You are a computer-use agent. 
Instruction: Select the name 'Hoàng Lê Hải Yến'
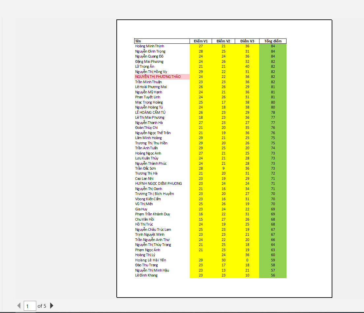click(150, 260)
